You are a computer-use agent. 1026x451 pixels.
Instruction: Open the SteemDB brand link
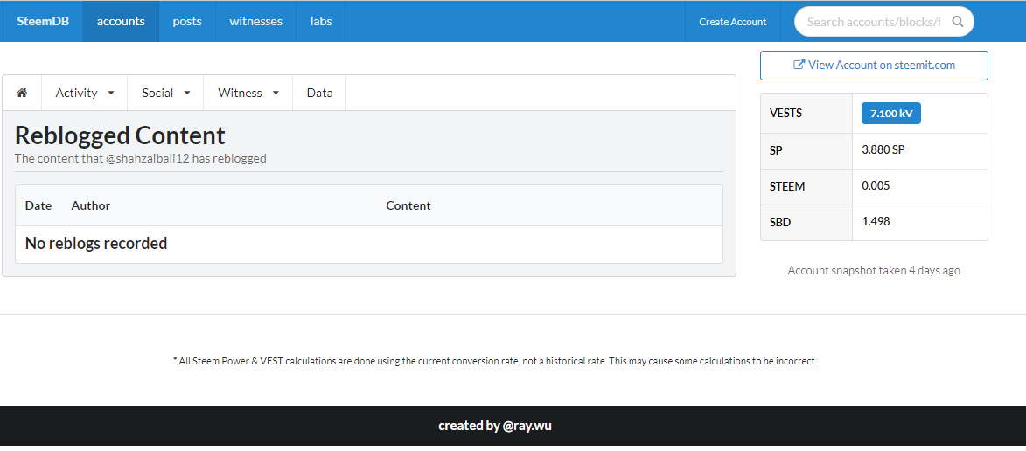43,21
